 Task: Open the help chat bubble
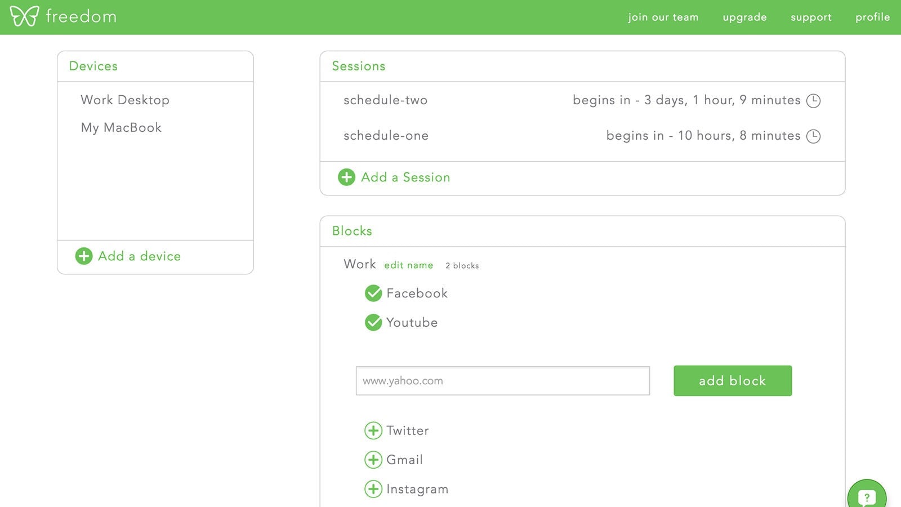[x=866, y=497]
